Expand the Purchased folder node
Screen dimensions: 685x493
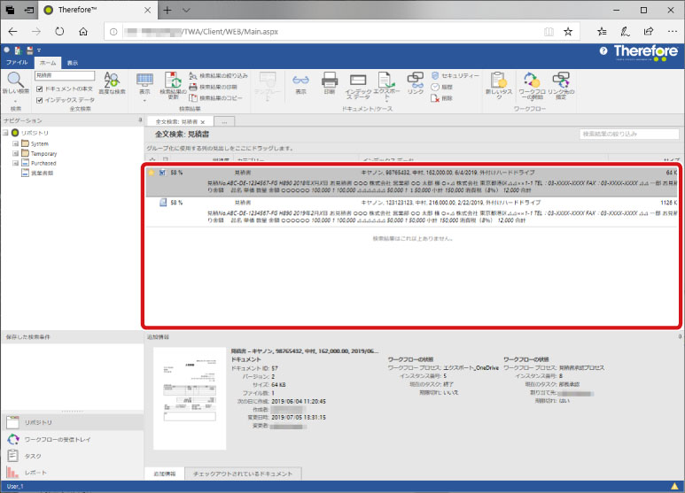tap(16, 163)
